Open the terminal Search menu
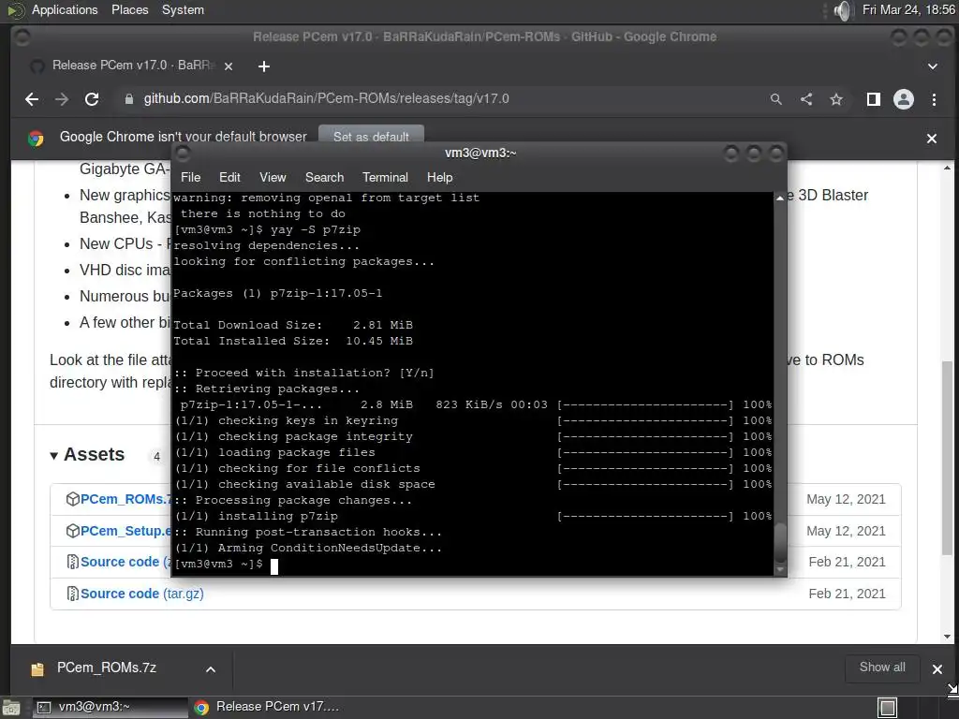Screen dimensions: 959x719 324,177
